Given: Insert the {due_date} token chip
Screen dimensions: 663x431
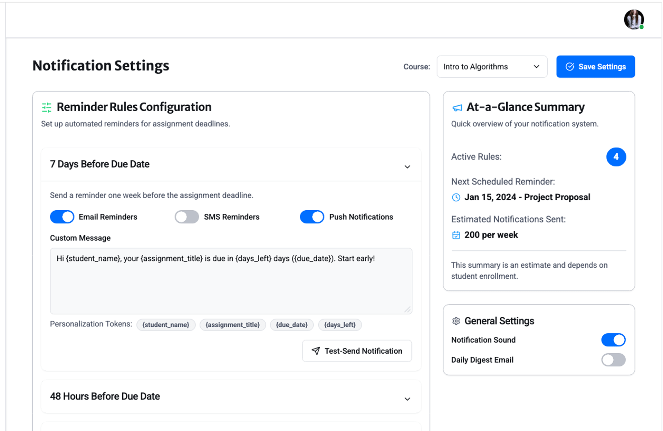Looking at the screenshot, I should [291, 325].
